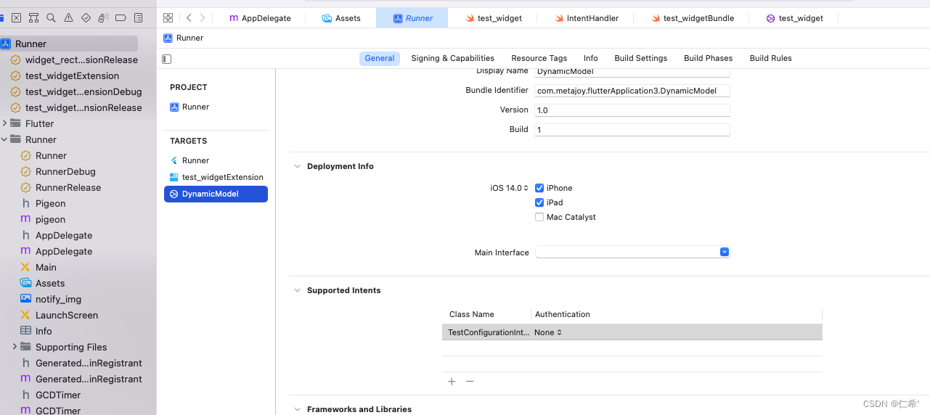Add a supported intent with plus button

tap(452, 382)
